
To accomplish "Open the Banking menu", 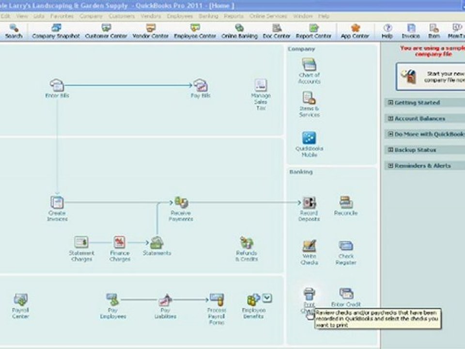I will [208, 16].
